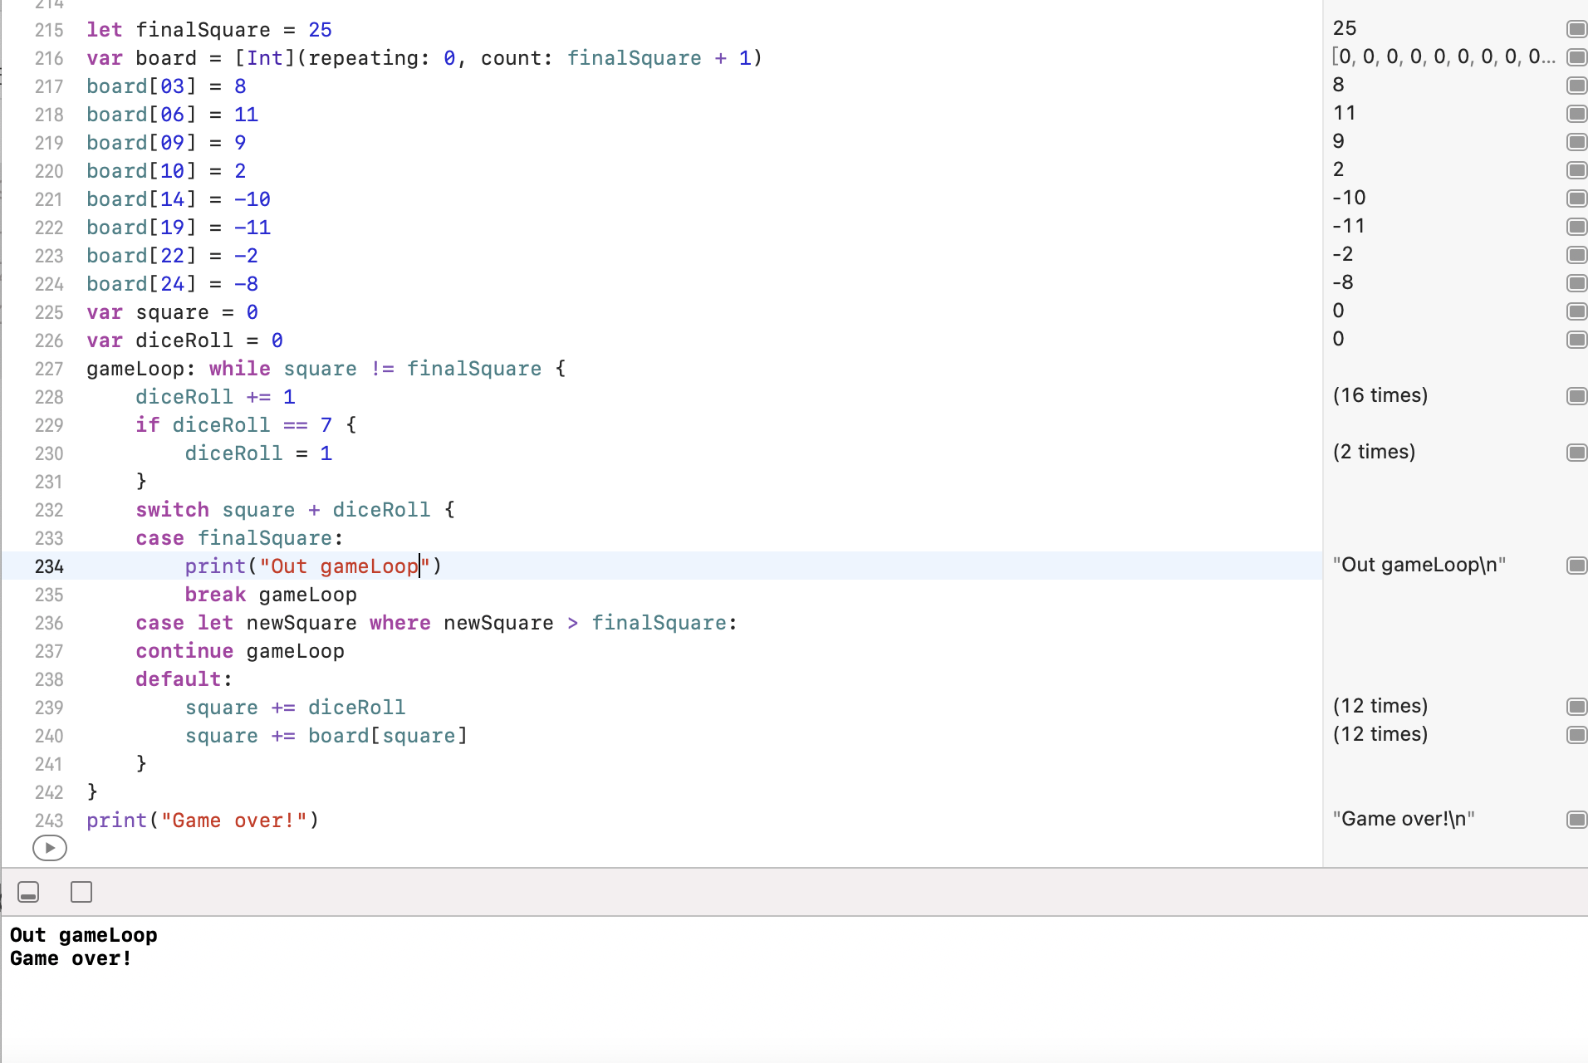Viewport: 1588px width, 1063px height.
Task: Show inline result for finalSquare value 25
Action: (x=1576, y=29)
